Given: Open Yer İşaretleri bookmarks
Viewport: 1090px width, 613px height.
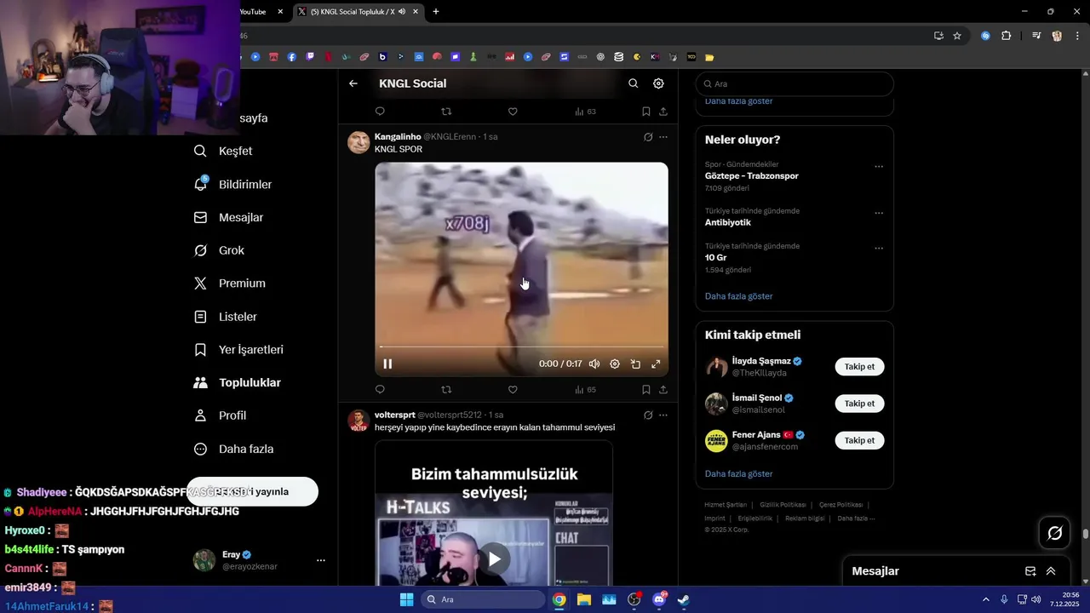Looking at the screenshot, I should [x=239, y=350].
